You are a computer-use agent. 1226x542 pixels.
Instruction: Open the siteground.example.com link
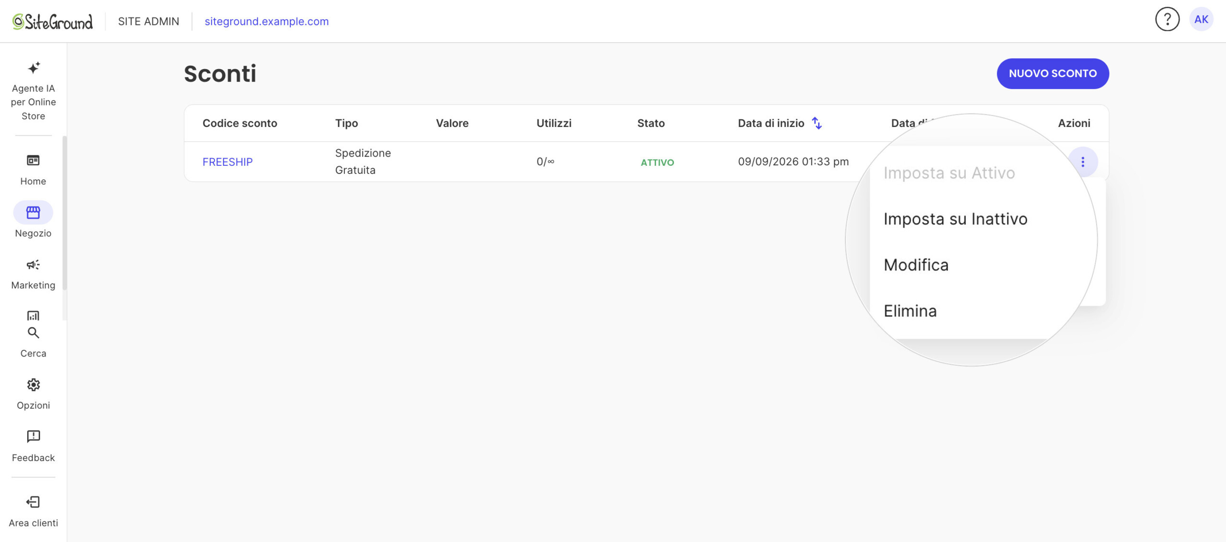[x=267, y=22]
